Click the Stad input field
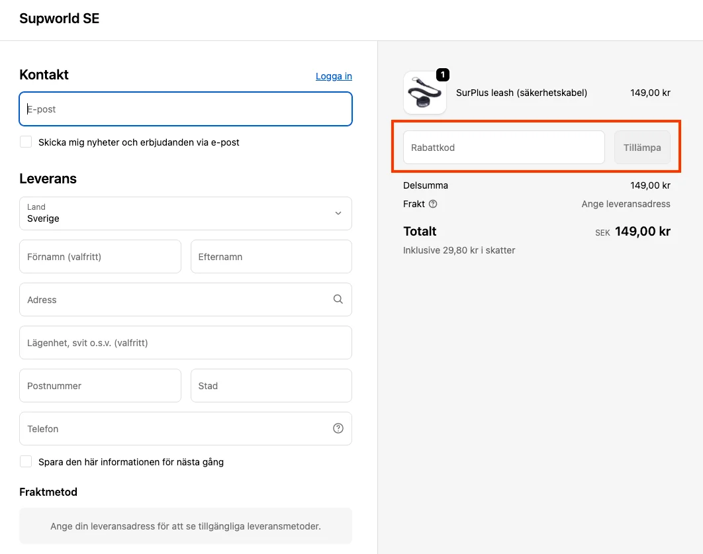This screenshot has width=703, height=554. tap(271, 386)
